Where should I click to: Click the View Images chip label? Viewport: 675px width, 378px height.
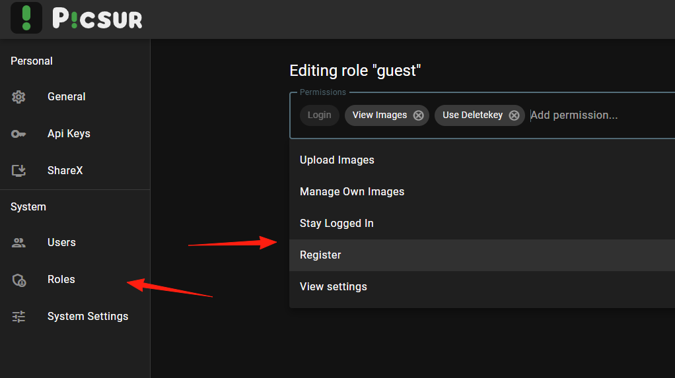point(380,115)
